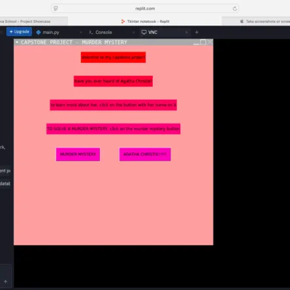Screen dimensions: 290x290
Task: Click the MURDER MYSTERY button
Action: click(78, 154)
